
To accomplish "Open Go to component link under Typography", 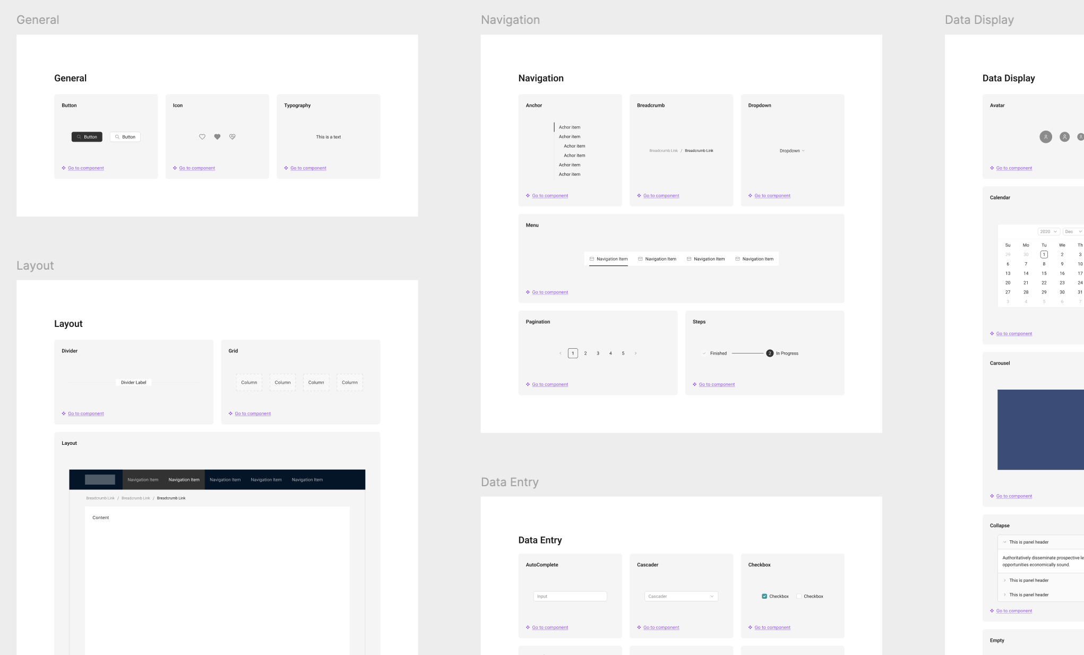I will pos(308,168).
